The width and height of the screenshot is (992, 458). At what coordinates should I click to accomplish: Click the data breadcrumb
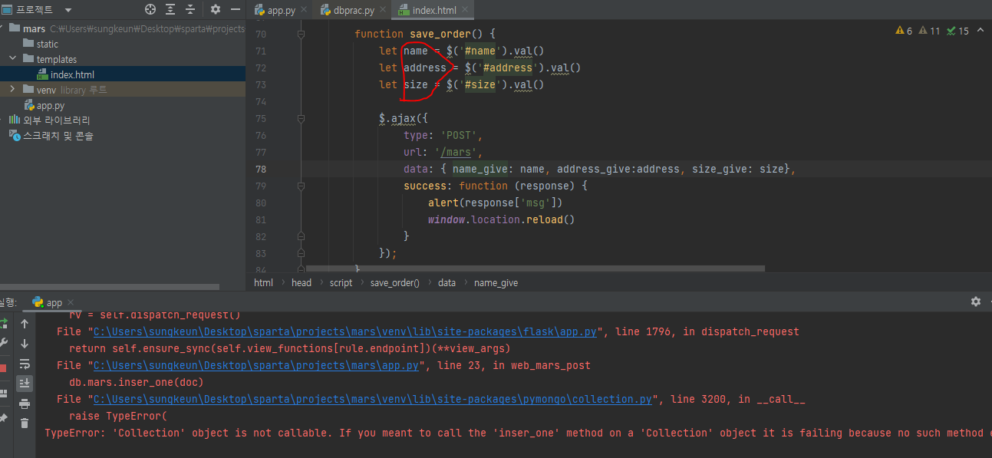pos(447,283)
